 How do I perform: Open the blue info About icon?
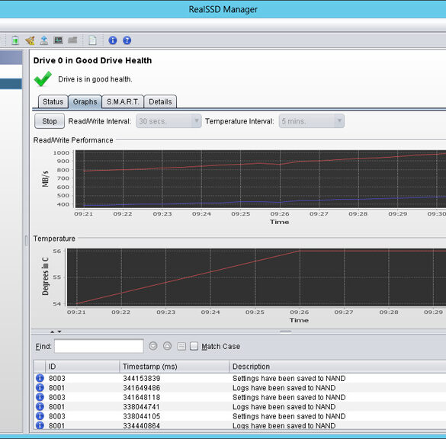pyautogui.click(x=113, y=40)
